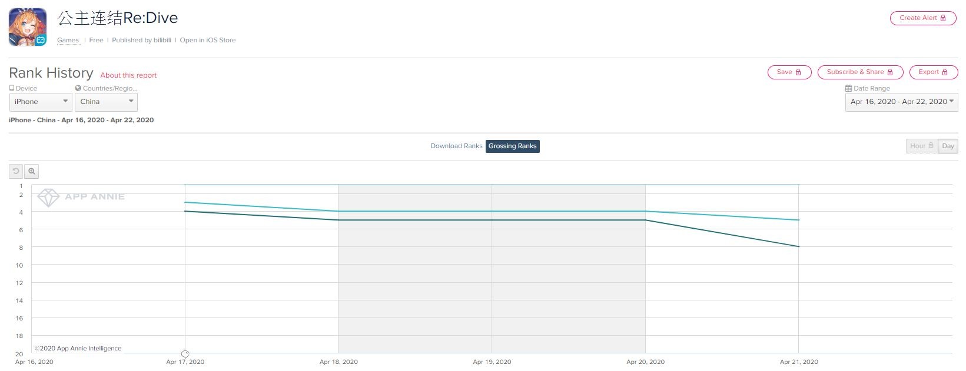Toggle chart granularity to Hour
Screen dimensions: 966x371
tap(921, 146)
